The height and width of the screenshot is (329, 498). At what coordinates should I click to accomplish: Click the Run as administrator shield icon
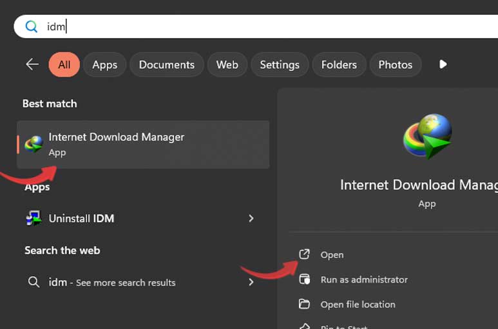[305, 279]
